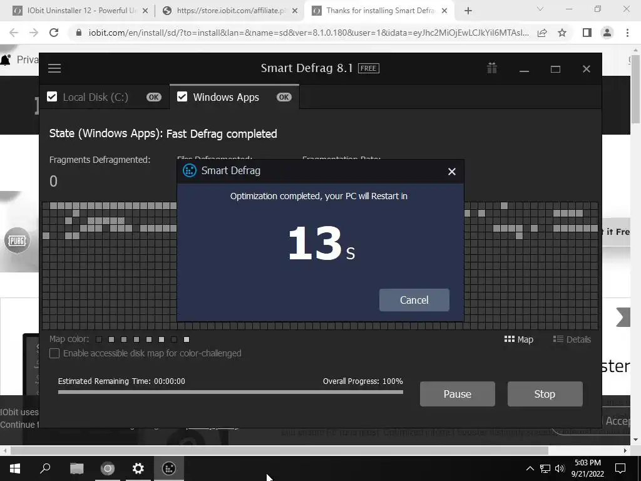Bookmark this page with star icon
This screenshot has width=641, height=481.
coord(562,33)
